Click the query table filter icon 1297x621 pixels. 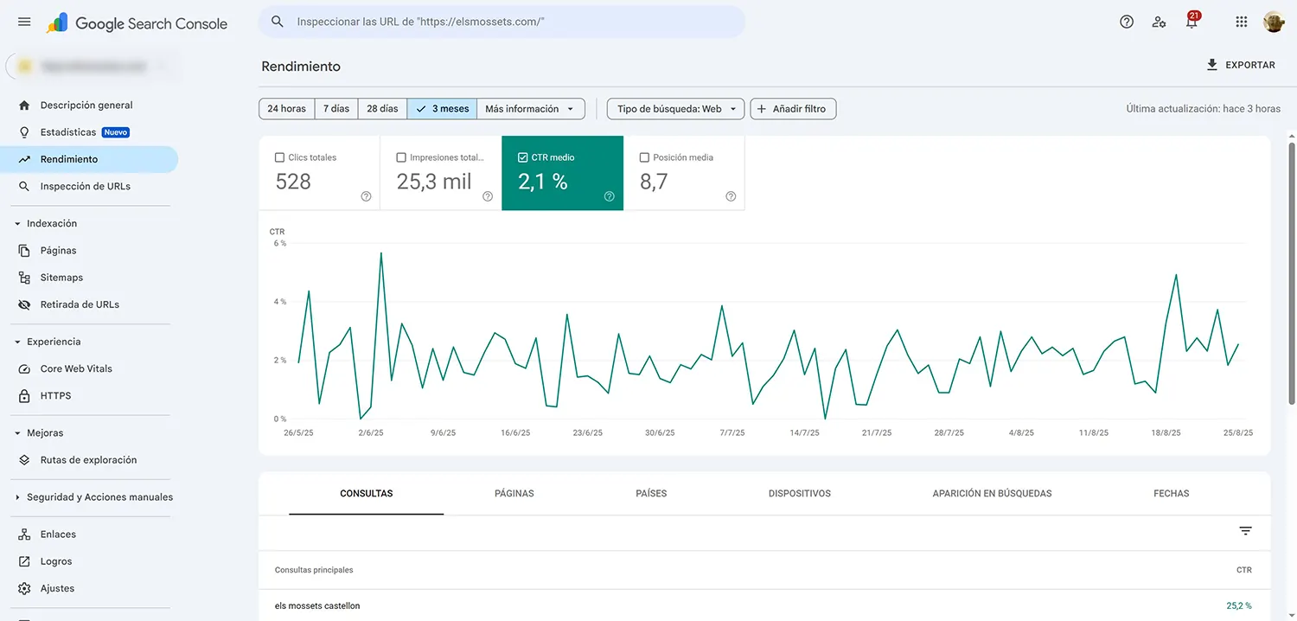1245,530
